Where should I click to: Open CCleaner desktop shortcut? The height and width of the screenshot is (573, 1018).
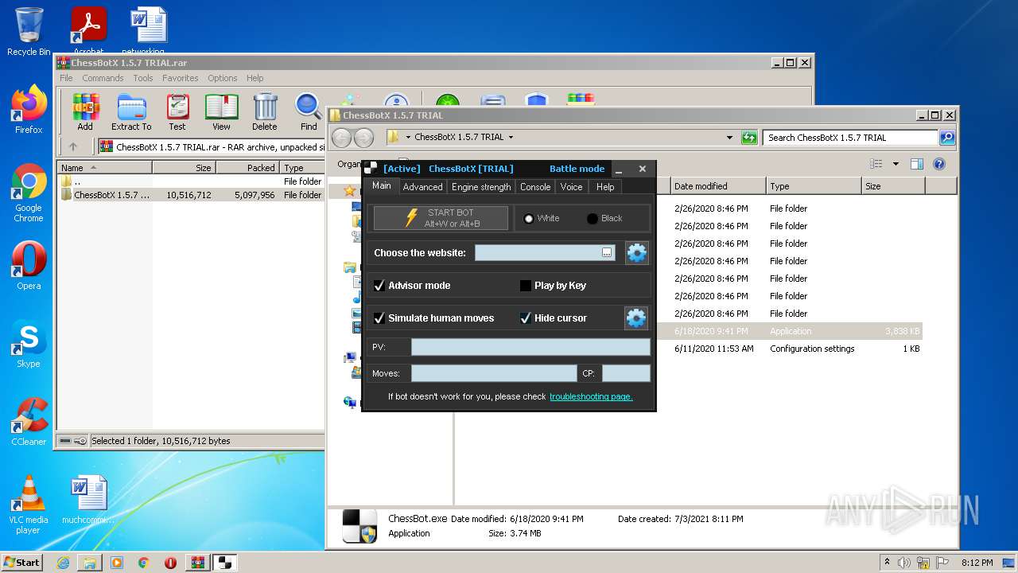pos(29,422)
